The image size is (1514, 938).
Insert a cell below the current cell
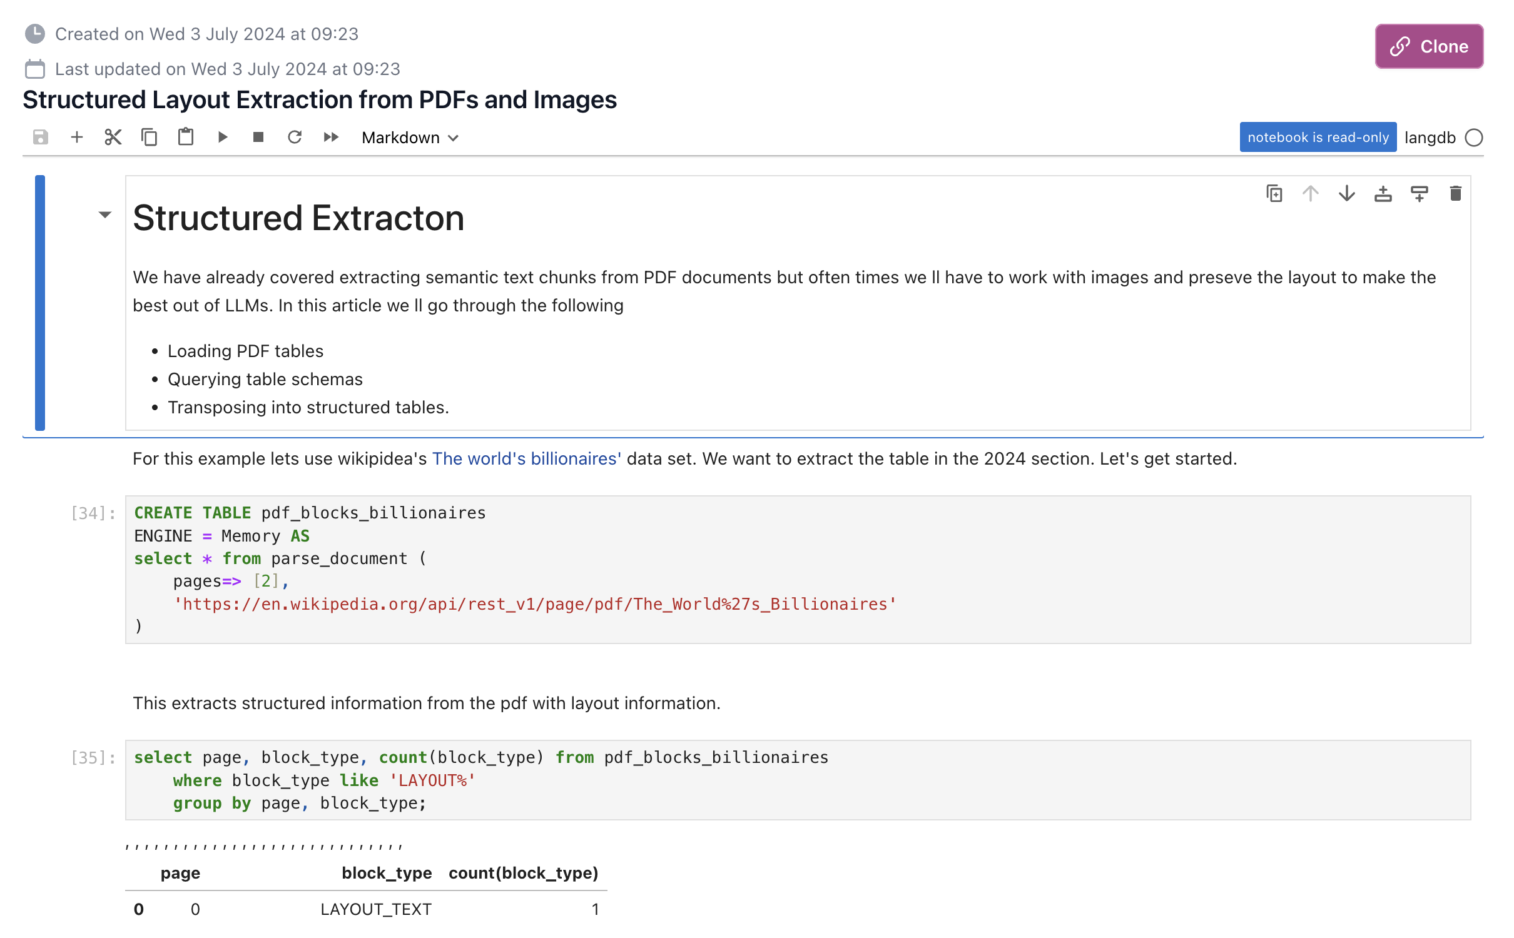coord(1420,194)
